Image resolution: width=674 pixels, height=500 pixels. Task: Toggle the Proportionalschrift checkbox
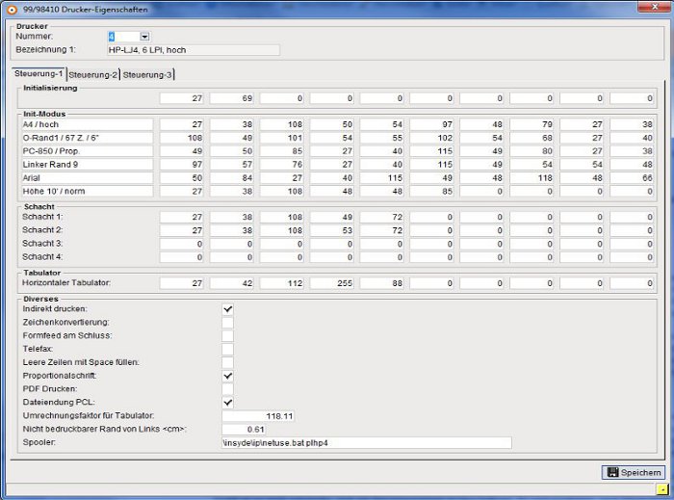coord(228,376)
